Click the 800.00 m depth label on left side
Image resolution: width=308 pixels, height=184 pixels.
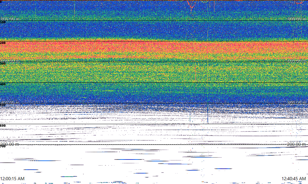point(10,19)
